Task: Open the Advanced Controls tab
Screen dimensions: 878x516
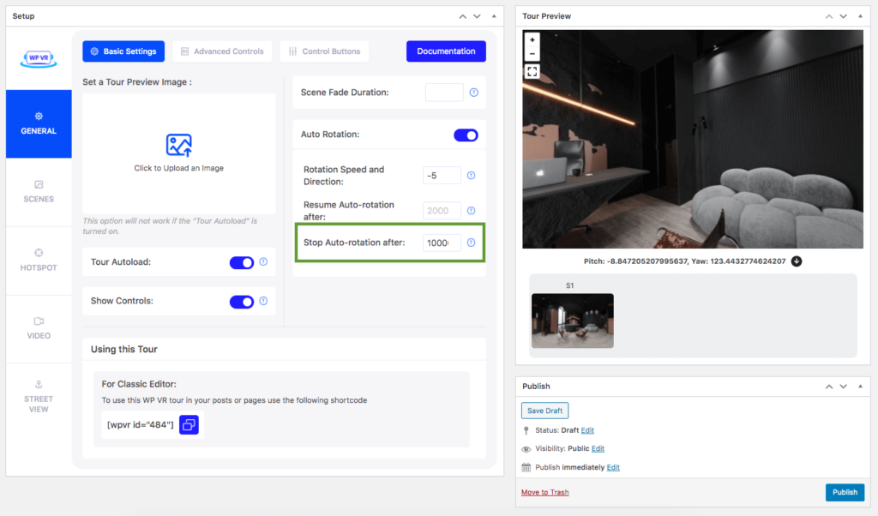Action: [x=222, y=51]
